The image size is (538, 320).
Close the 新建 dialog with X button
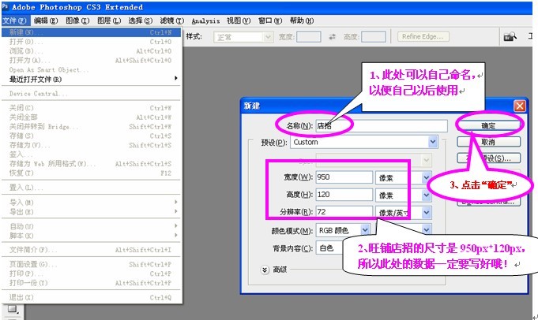520,106
